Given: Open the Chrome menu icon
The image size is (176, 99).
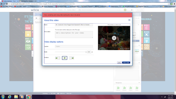Looking at the screenshot, I should [x=174, y=4].
